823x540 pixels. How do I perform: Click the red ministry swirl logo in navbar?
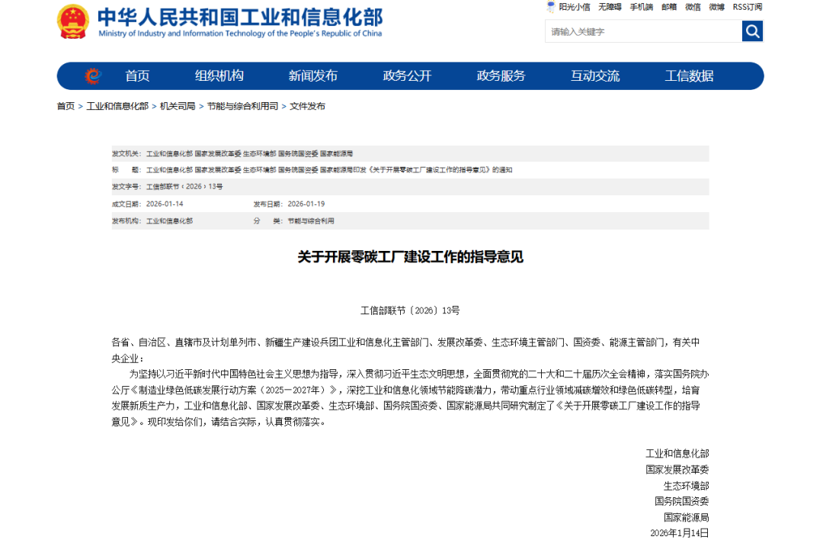pyautogui.click(x=93, y=76)
